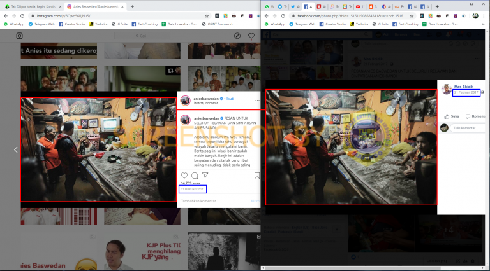Viewport: 490px width, 271px height.
Task: Click the 21 Februari 2017 date on the Instagram post
Action: 192,189
